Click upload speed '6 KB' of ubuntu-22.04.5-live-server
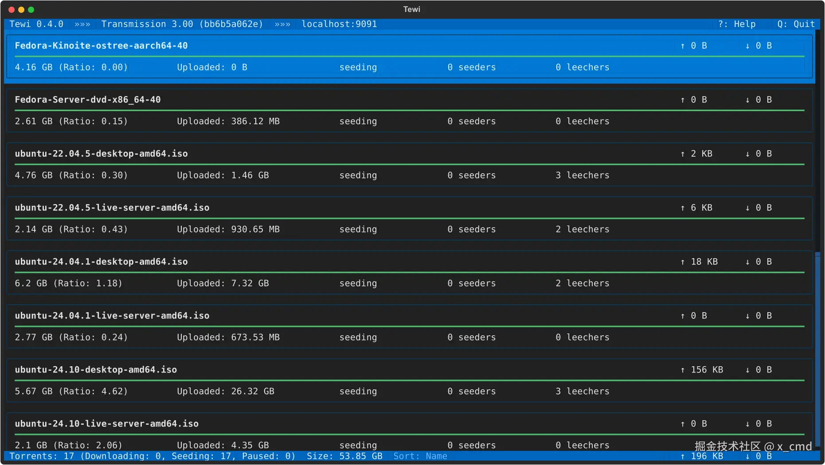The height and width of the screenshot is (465, 825). pyautogui.click(x=696, y=208)
